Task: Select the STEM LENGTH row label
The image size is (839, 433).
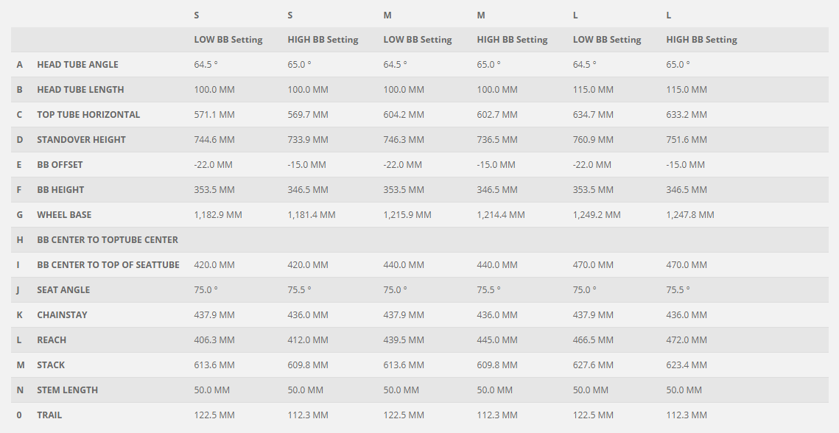Action: [x=67, y=390]
